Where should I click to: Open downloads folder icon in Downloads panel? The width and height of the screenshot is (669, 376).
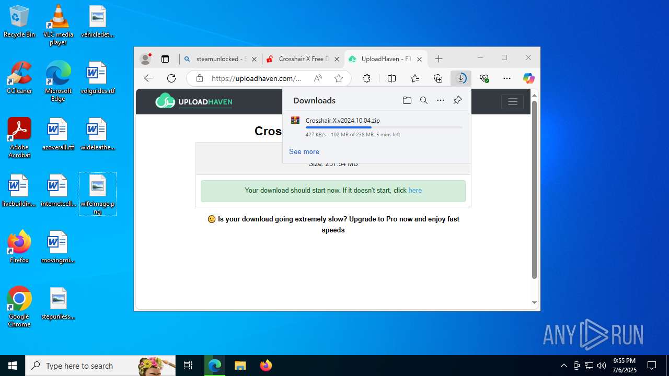tap(407, 100)
